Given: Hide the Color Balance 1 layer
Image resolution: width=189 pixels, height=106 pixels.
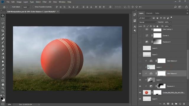Looking at the screenshot, I should pyautogui.click(x=140, y=74).
